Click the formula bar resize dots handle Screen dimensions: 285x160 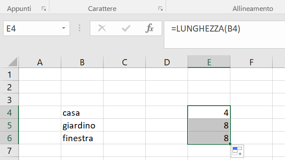tap(79, 28)
